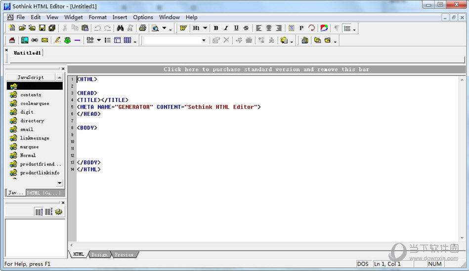Click the purchase standard version banner
469x271 pixels.
pos(266,69)
